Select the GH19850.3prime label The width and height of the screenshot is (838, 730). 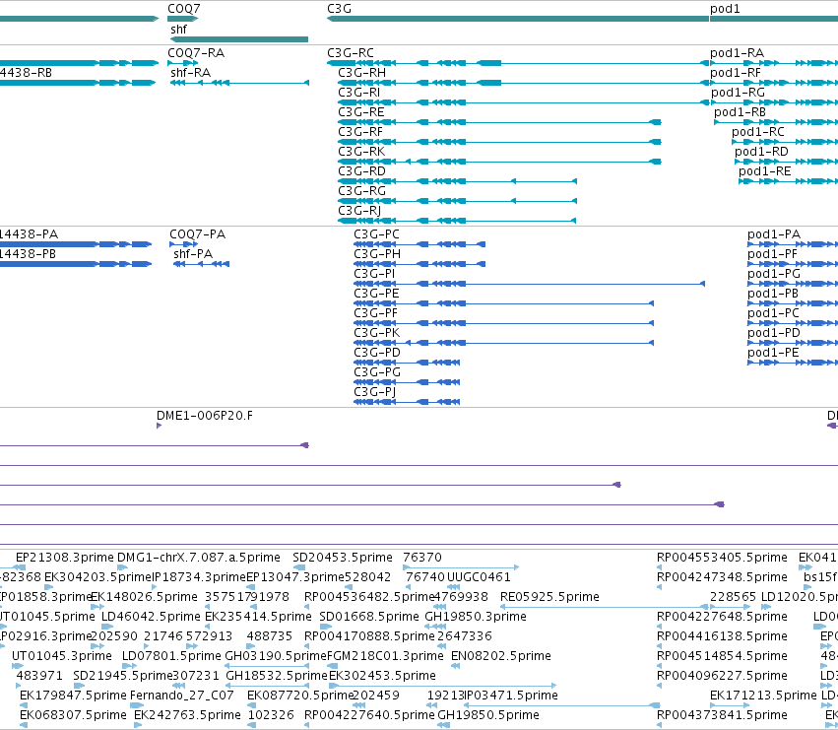[x=476, y=617]
